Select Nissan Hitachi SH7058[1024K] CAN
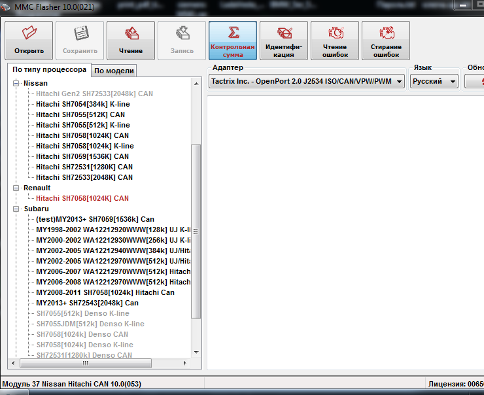Image resolution: width=484 pixels, height=395 pixels. 82,136
